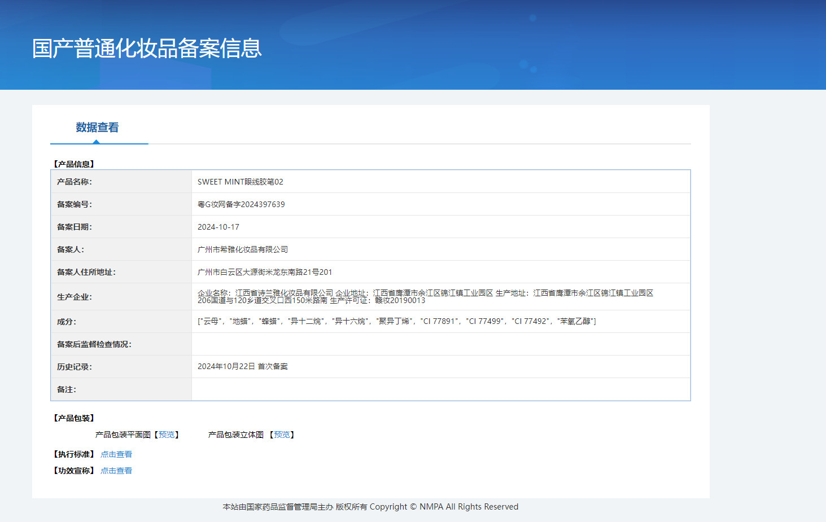Open 产品包装立体图 preview link
Screen dimensions: 826x522
[282, 435]
